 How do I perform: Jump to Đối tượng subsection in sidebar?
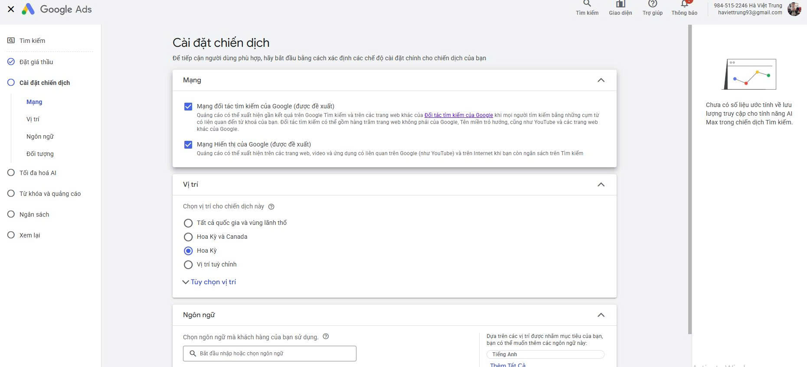(40, 154)
